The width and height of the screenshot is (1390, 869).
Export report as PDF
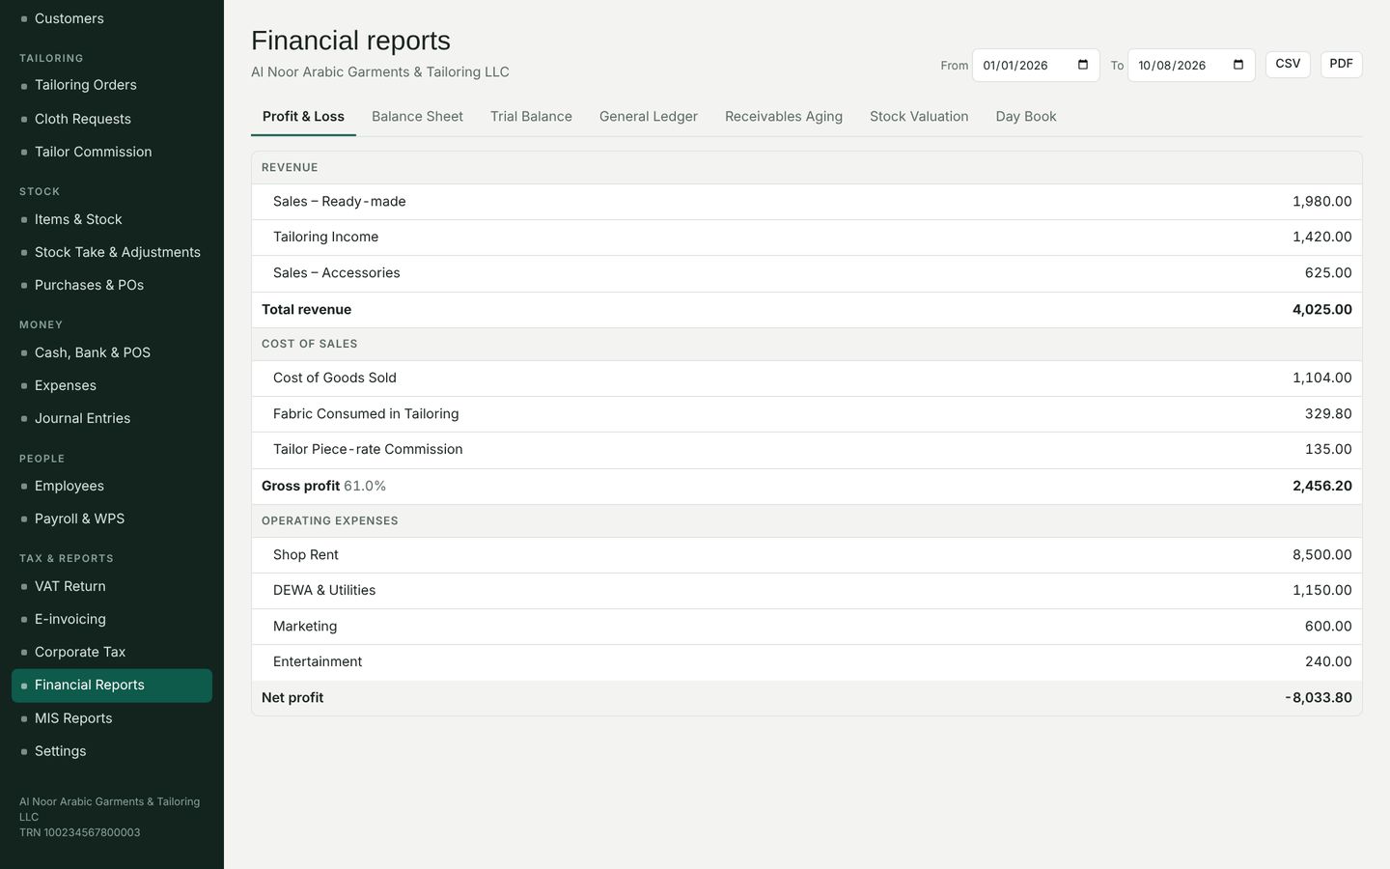[x=1341, y=64]
